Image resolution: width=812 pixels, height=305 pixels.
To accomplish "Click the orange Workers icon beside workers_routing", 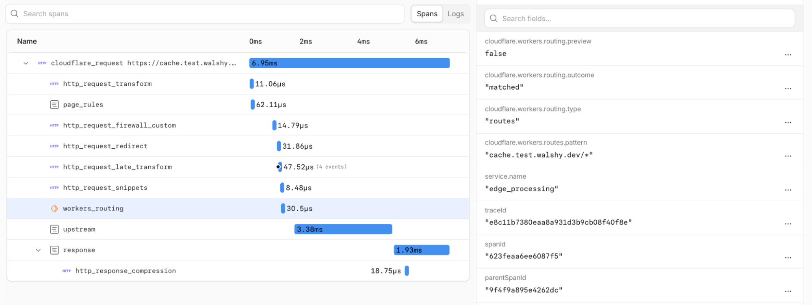I will point(54,208).
